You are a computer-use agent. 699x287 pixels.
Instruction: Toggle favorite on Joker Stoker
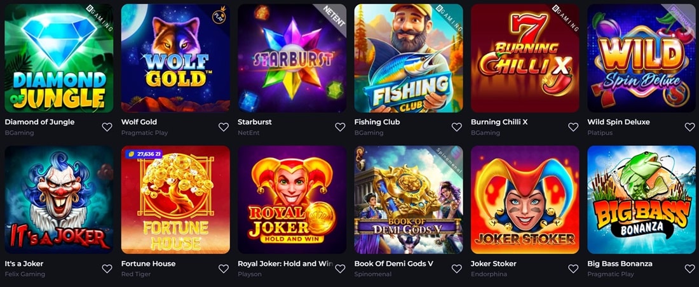coord(573,269)
